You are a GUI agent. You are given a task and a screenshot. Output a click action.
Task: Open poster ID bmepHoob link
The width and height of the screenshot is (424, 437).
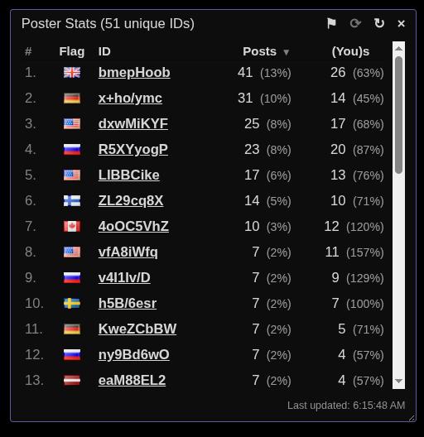click(134, 73)
